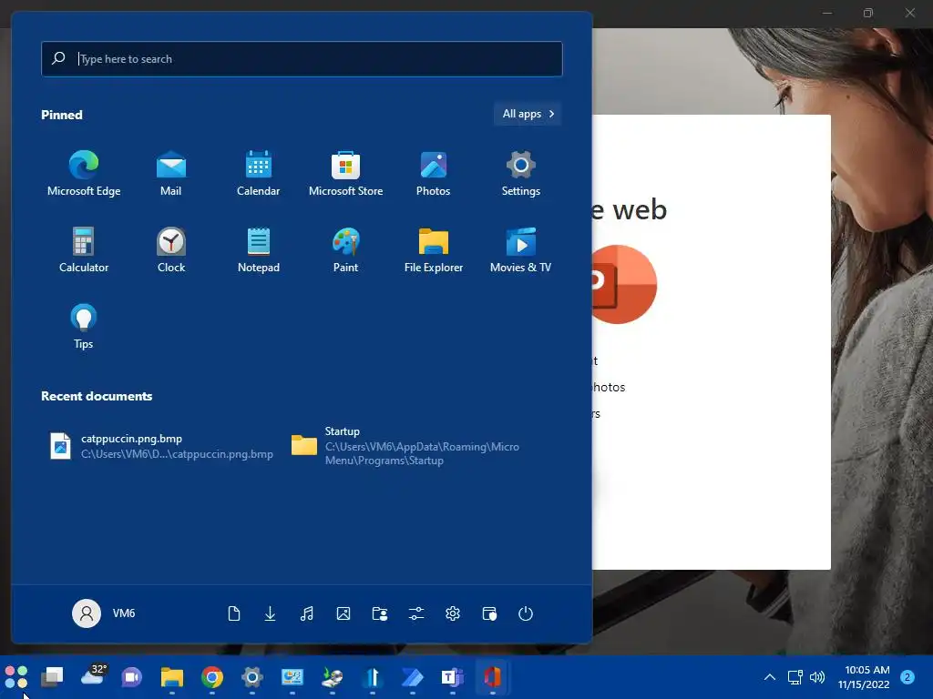The width and height of the screenshot is (933, 699).
Task: Open pinned Settings app in Start menu grid
Action: (x=520, y=173)
